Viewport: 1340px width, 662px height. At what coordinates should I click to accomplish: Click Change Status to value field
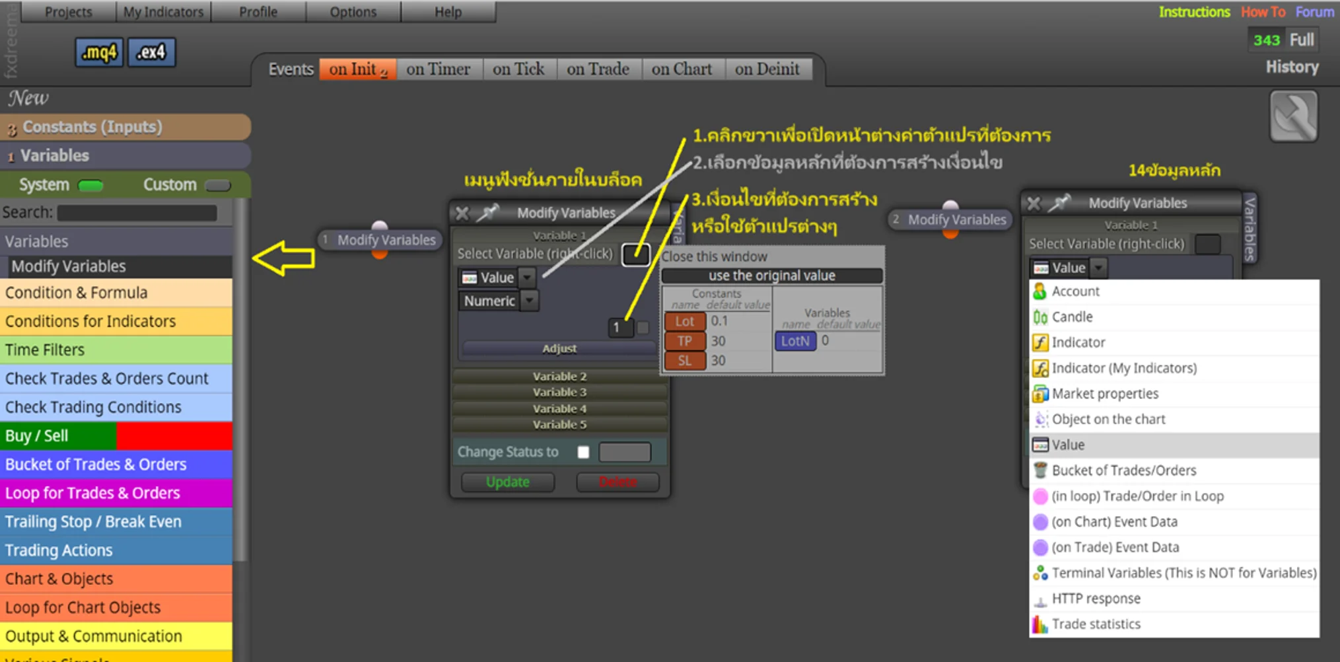coord(625,452)
